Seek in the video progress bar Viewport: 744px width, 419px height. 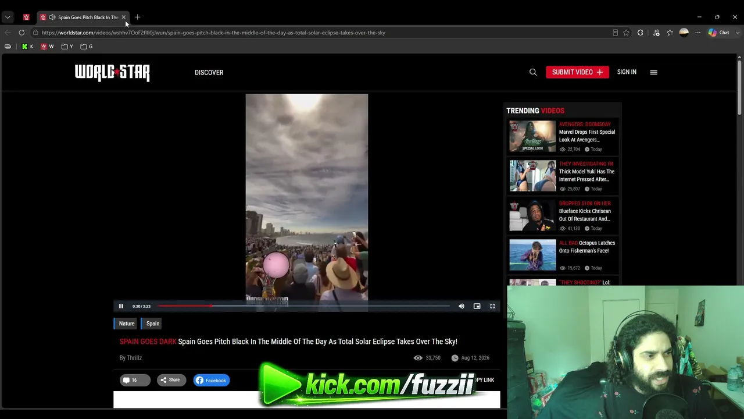pos(303,306)
